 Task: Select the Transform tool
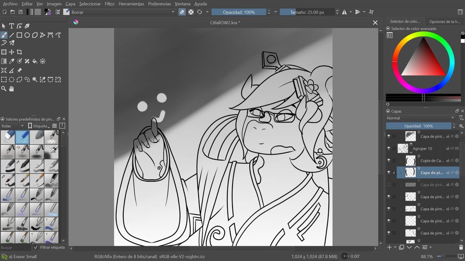coord(4,52)
